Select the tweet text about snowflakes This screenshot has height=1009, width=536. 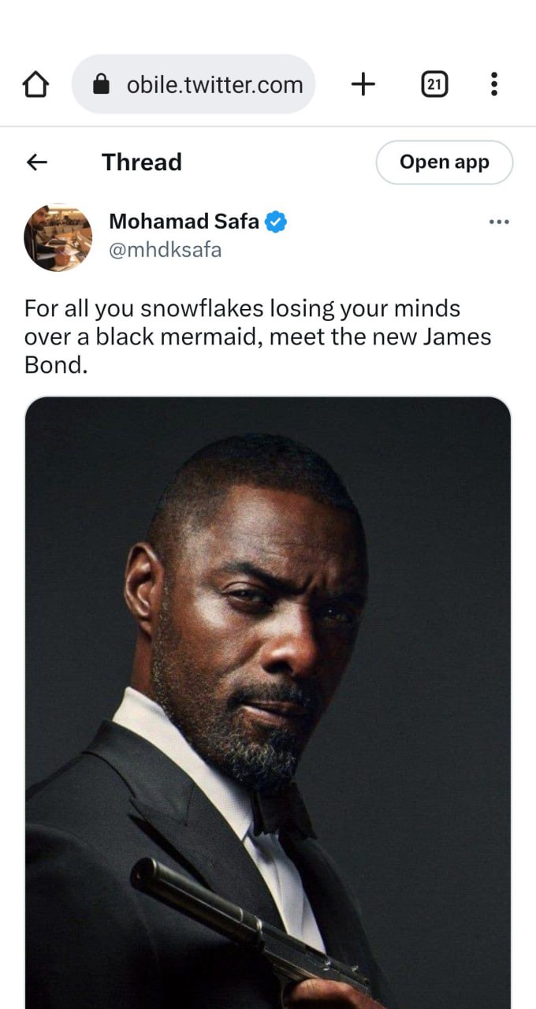(x=258, y=337)
